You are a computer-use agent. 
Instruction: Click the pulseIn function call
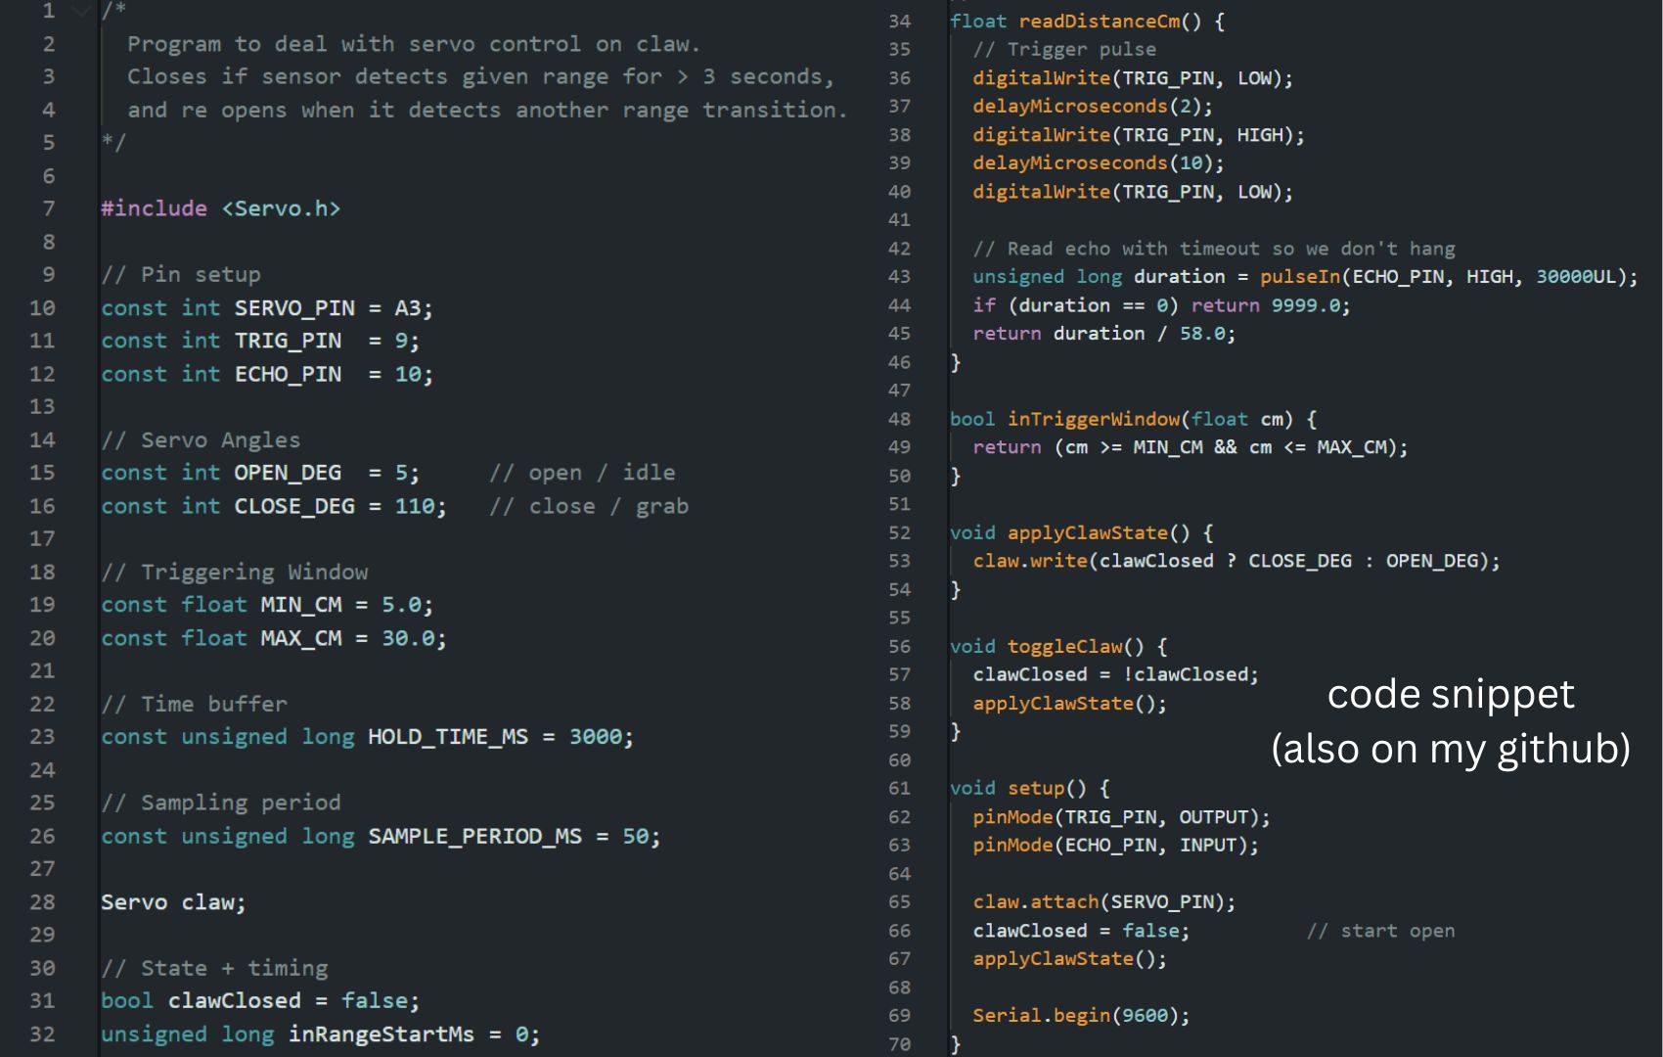pyautogui.click(x=1299, y=277)
